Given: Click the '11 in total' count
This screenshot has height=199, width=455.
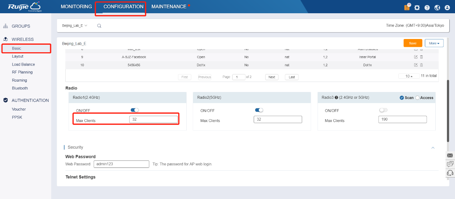Looking at the screenshot, I should [x=428, y=76].
